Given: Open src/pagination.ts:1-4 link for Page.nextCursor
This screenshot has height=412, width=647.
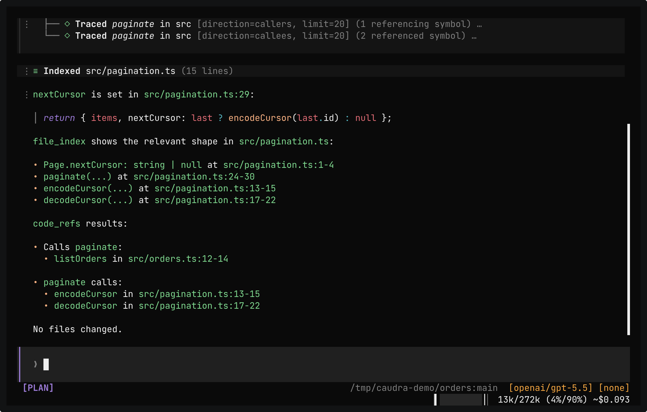Looking at the screenshot, I should pyautogui.click(x=278, y=165).
